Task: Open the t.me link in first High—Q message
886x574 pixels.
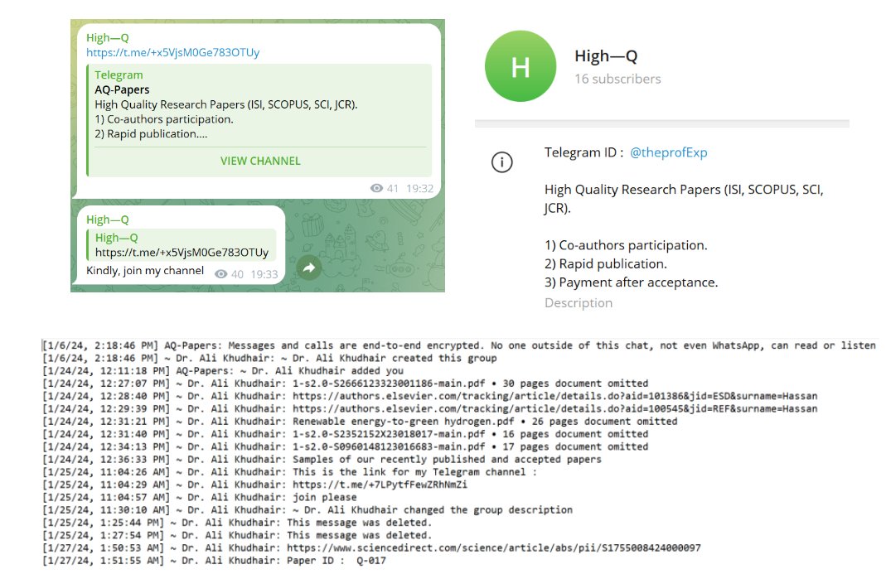Action: (172, 52)
